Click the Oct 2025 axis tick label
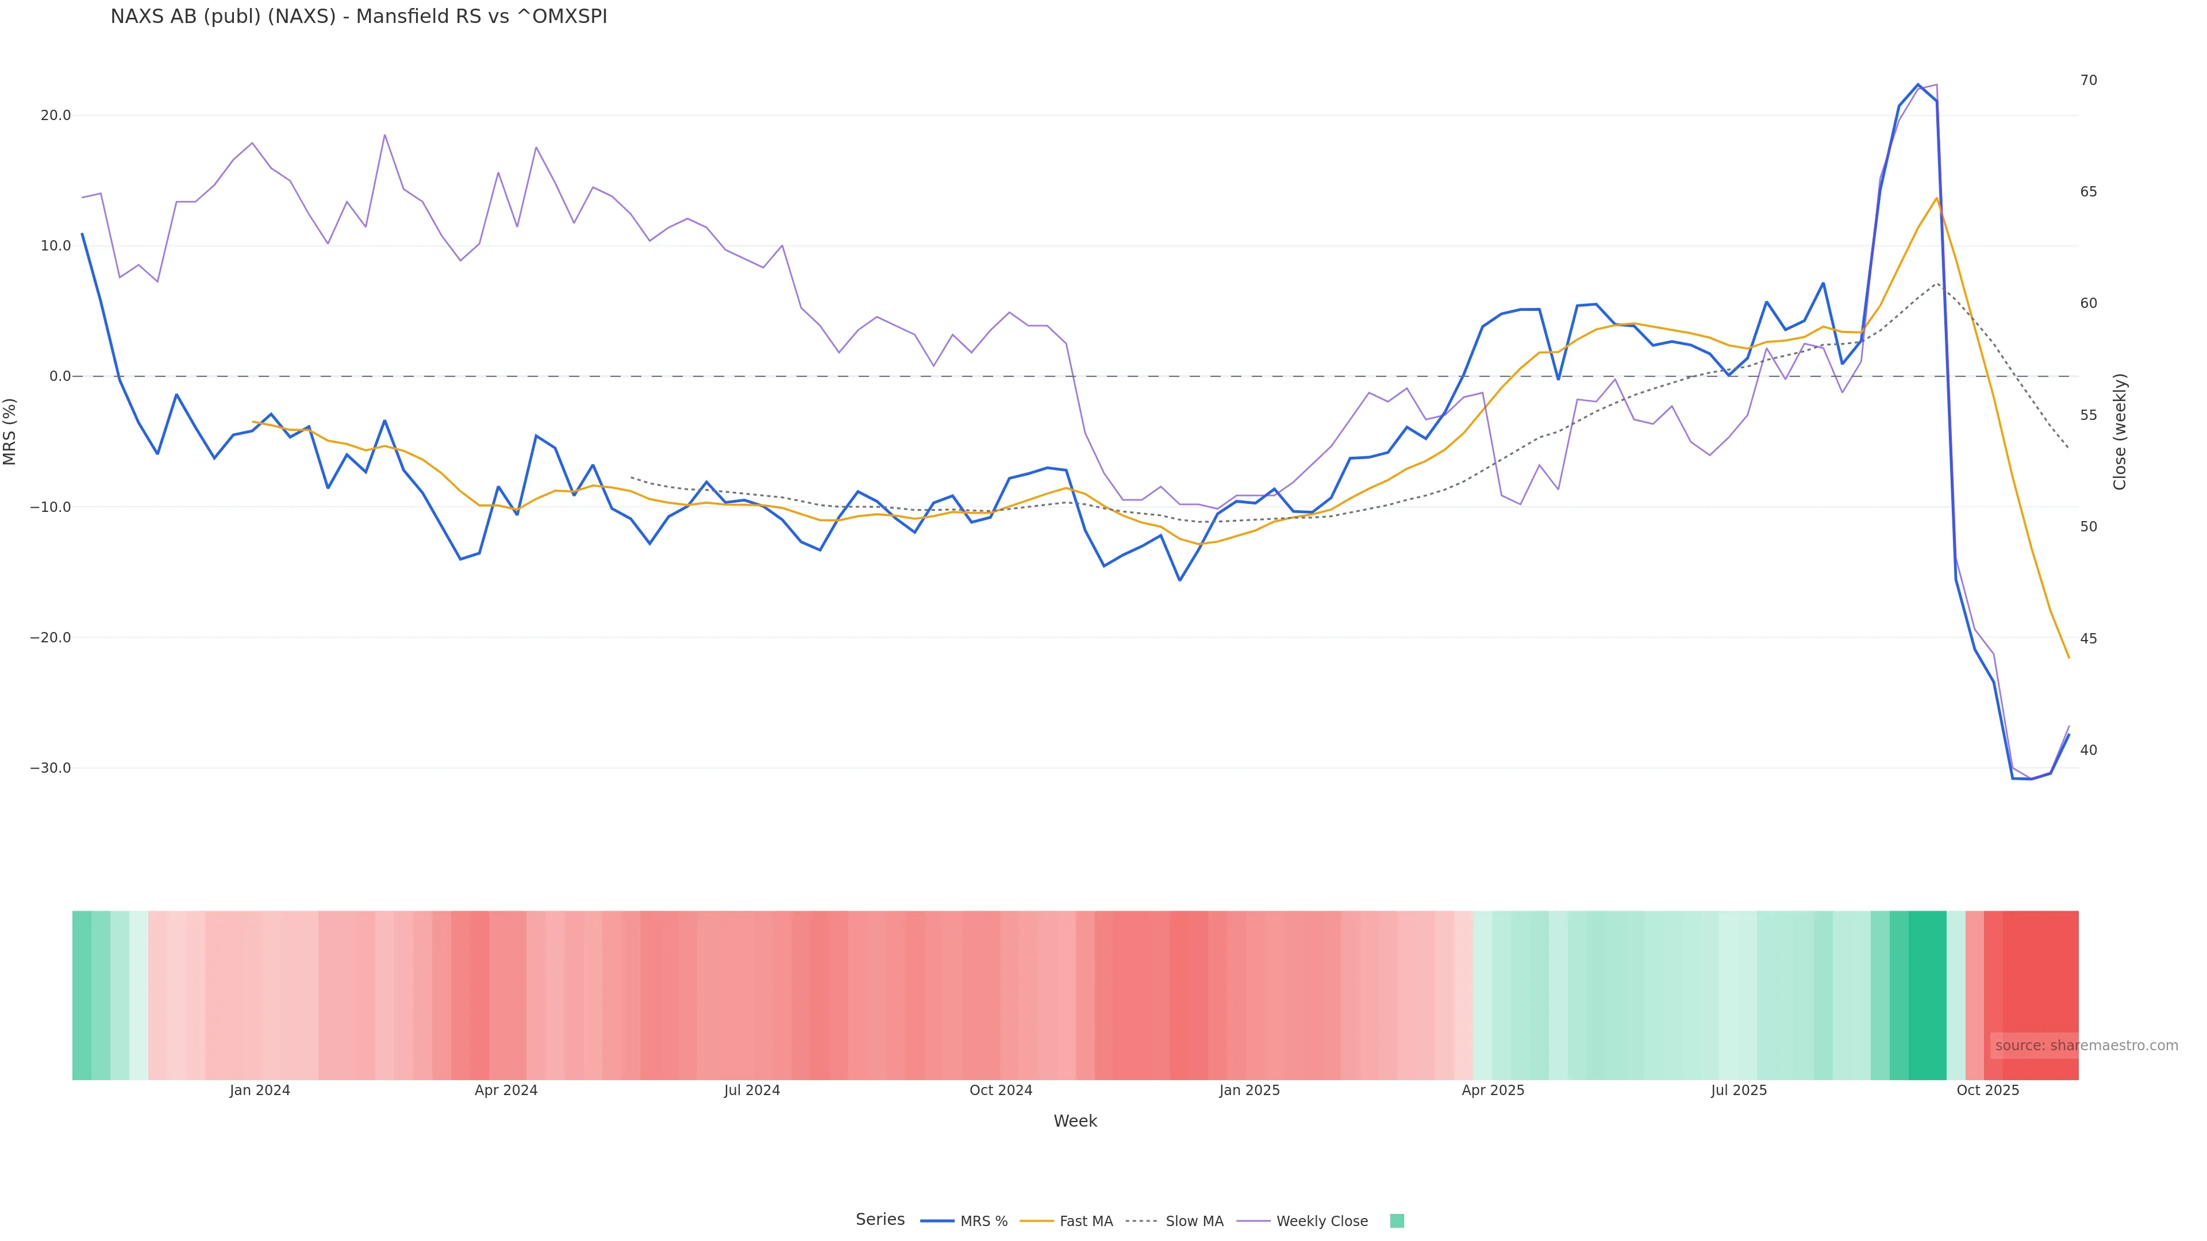 click(x=1987, y=1090)
